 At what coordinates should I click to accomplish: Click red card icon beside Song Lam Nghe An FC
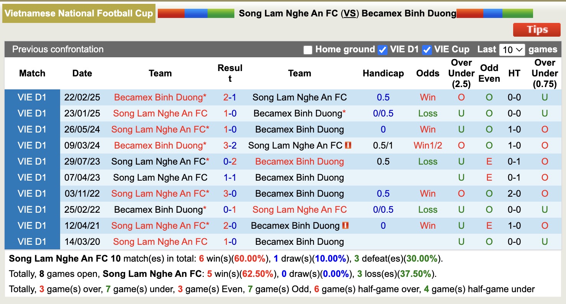(348, 146)
